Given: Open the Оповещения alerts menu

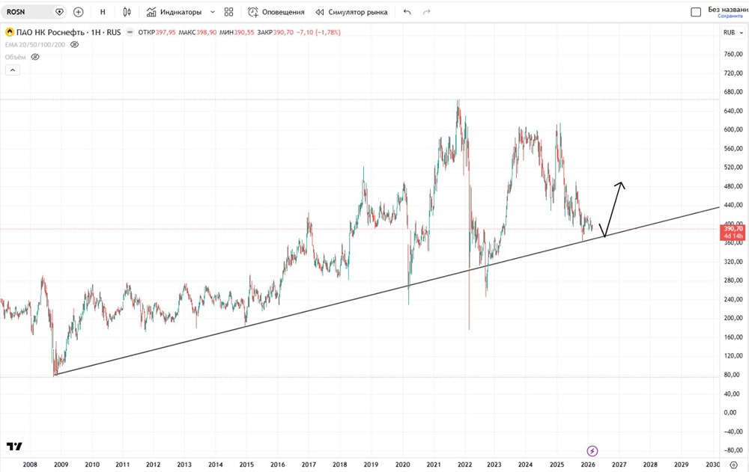Looking at the screenshot, I should pos(276,12).
